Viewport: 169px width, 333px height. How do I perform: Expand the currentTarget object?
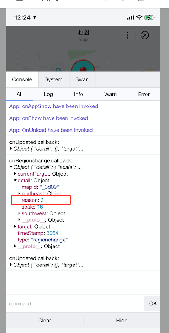point(15,174)
